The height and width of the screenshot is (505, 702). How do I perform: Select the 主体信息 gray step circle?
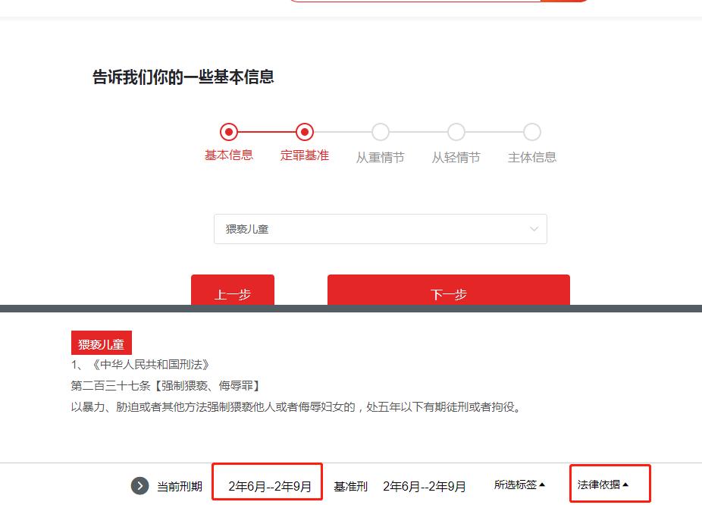(x=531, y=132)
